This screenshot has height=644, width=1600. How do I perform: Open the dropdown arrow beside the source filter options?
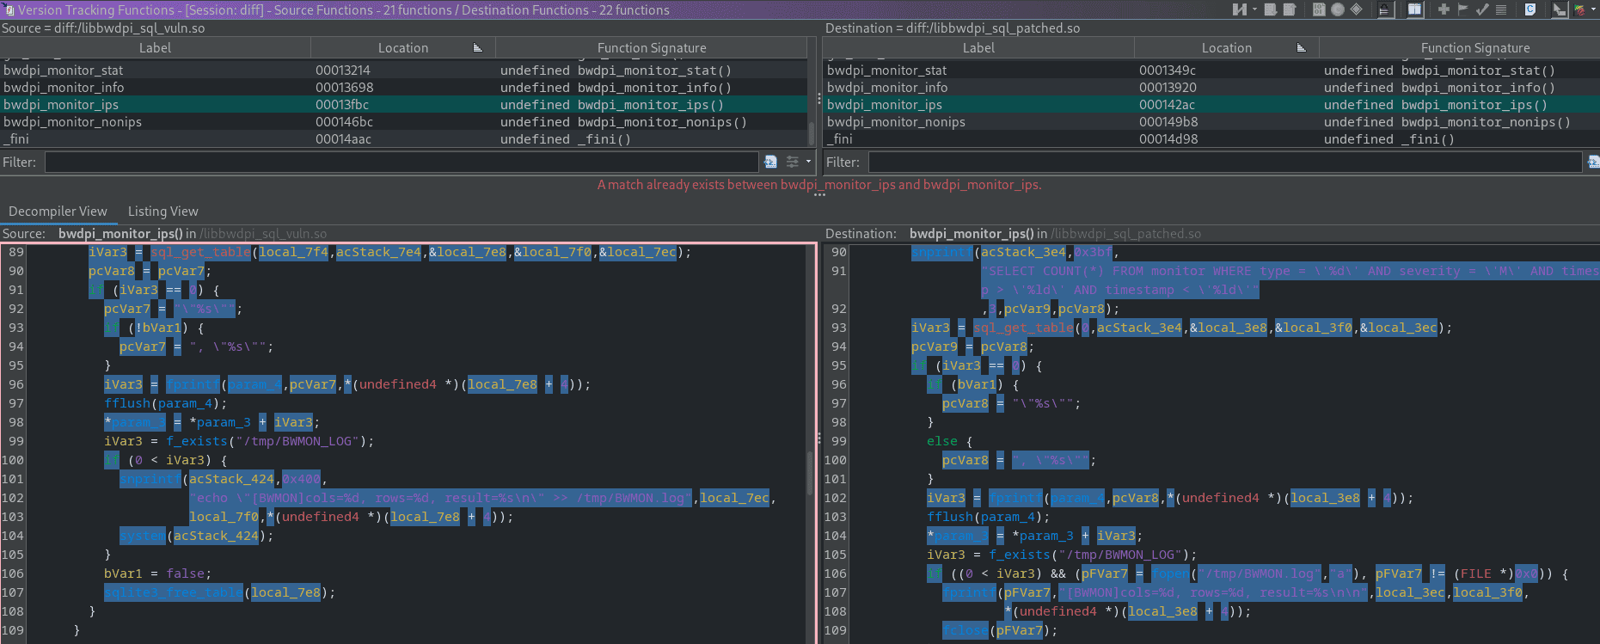click(x=808, y=162)
